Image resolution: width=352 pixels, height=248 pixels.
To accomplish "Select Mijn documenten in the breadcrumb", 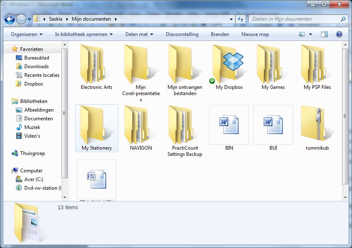I will point(91,19).
